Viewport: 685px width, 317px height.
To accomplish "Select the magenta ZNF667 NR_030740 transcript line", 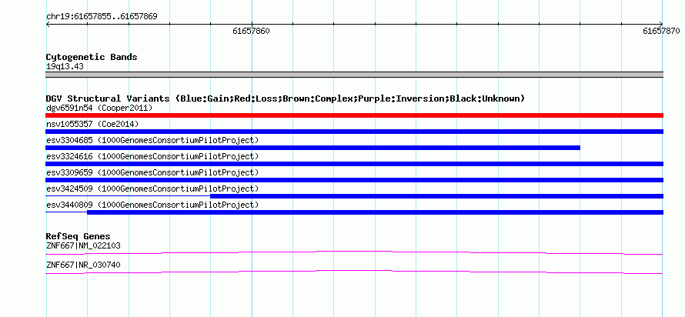I will click(354, 272).
